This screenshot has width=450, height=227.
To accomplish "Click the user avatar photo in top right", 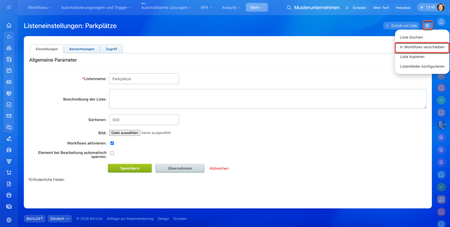I will point(441,7).
